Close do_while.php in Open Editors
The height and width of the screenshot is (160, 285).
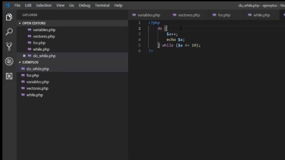coord(24,56)
